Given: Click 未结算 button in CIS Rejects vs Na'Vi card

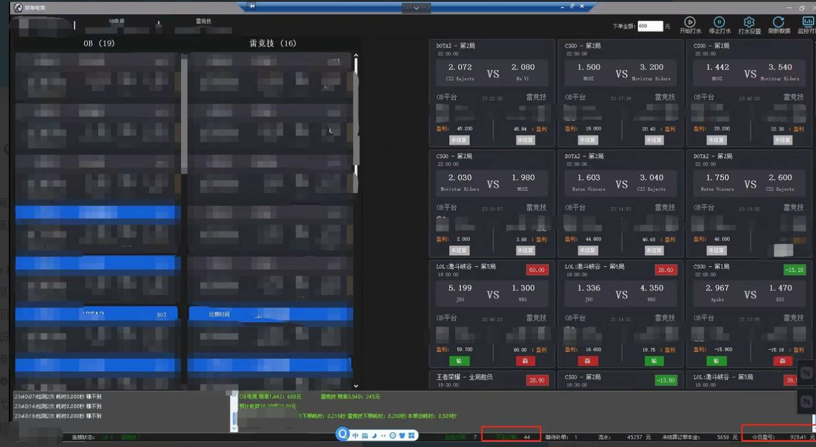Looking at the screenshot, I should [459, 140].
